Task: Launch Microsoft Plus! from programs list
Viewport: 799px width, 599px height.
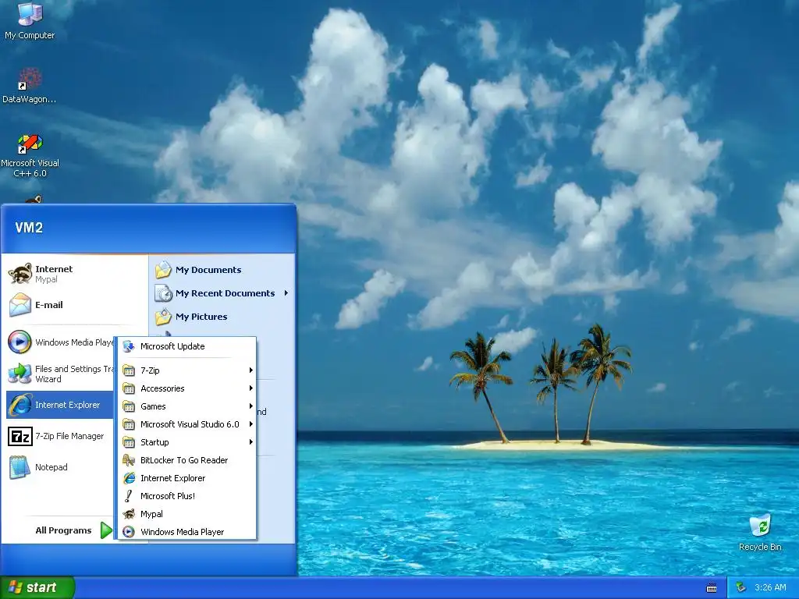Action: pos(187,495)
